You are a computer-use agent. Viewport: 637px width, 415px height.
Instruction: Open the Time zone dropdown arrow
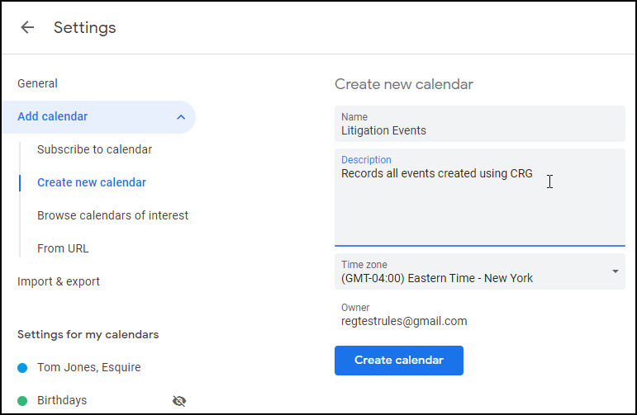tap(615, 271)
